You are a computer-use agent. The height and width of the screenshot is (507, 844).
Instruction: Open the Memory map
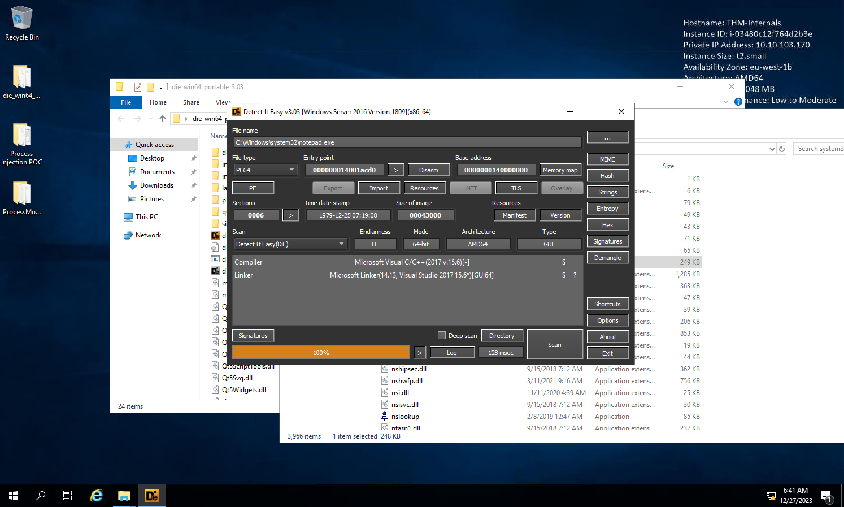coord(560,170)
